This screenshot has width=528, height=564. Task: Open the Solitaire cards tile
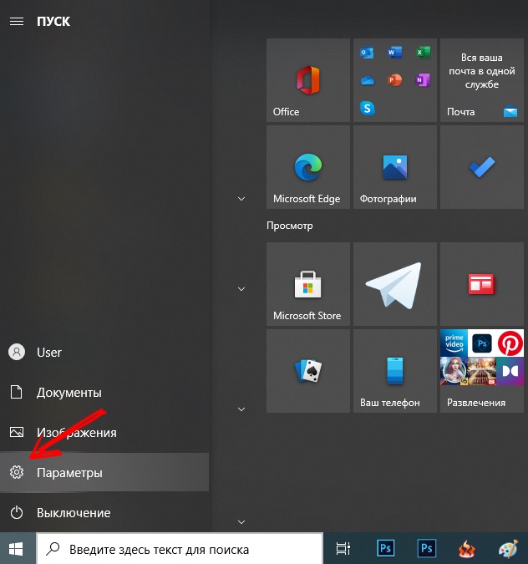tap(308, 371)
